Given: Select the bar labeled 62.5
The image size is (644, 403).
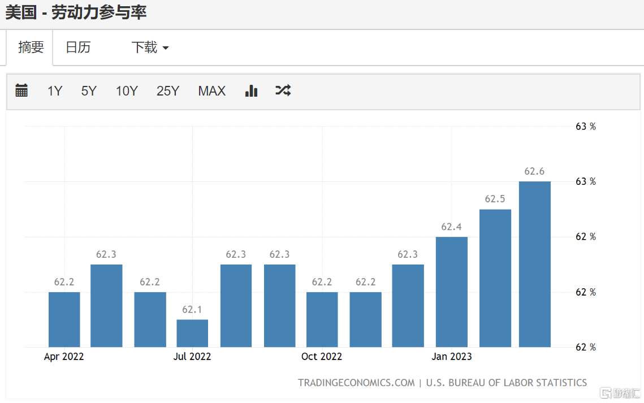Looking at the screenshot, I should point(495,278).
